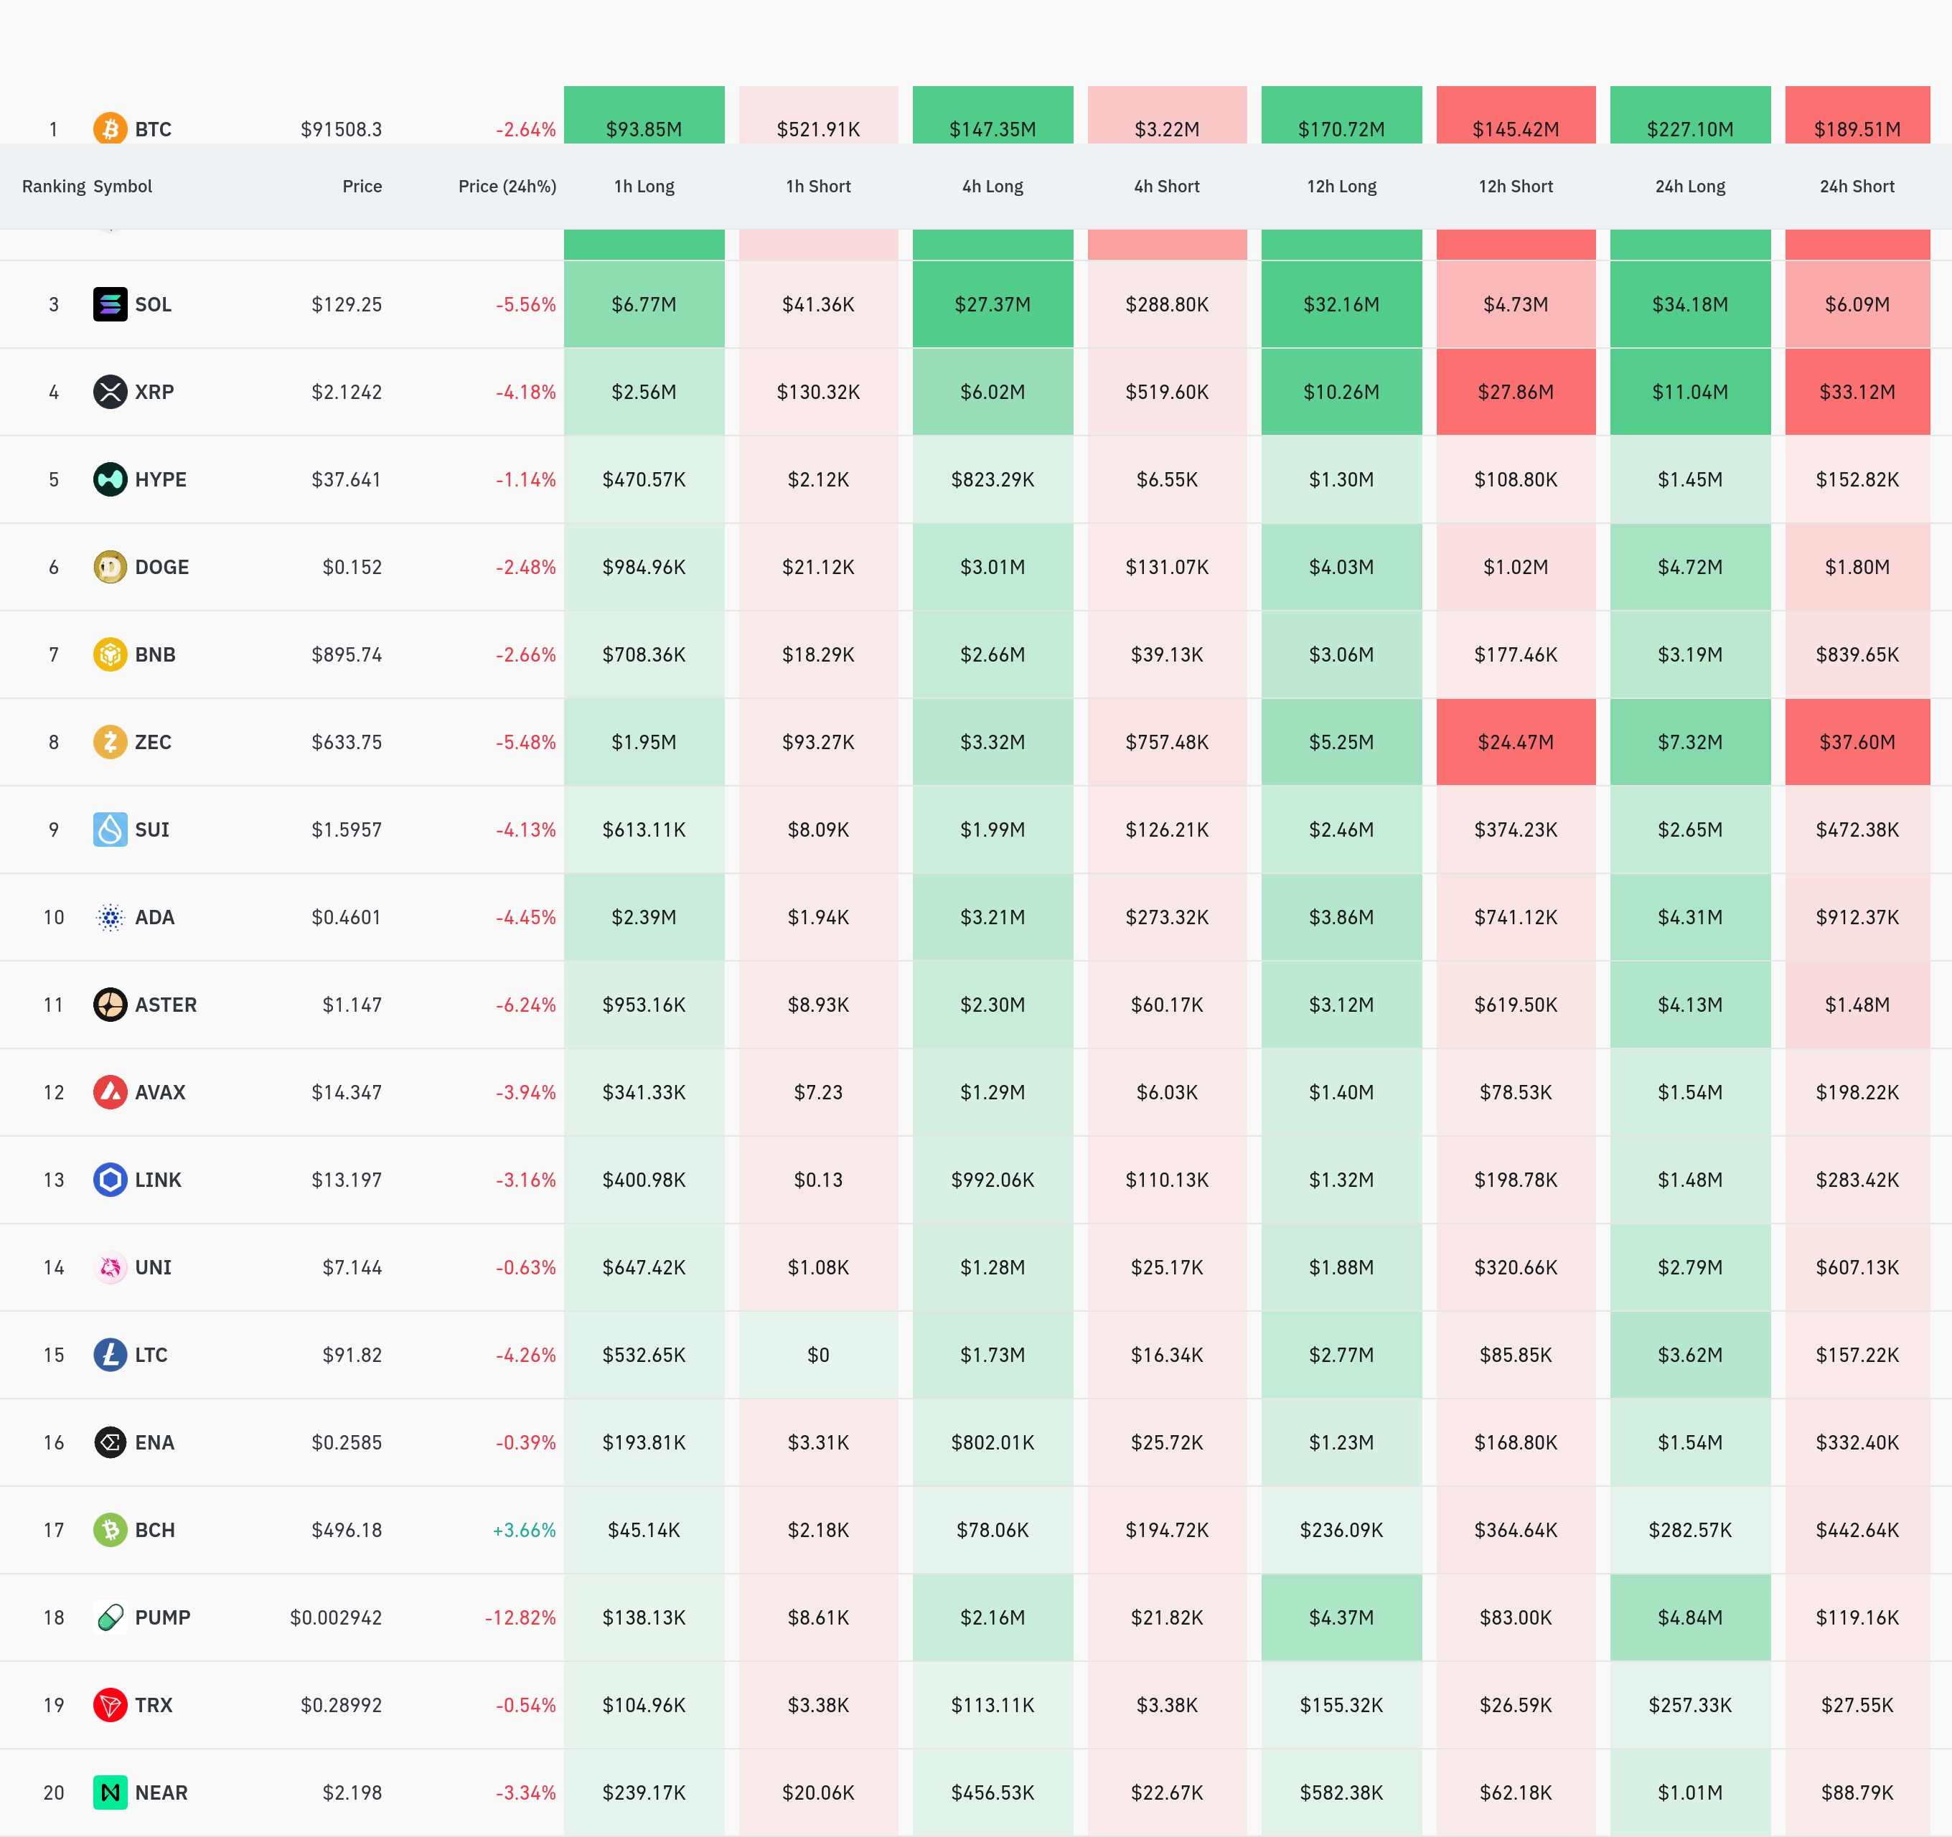Click the BCH +3.66% price change

point(525,1530)
